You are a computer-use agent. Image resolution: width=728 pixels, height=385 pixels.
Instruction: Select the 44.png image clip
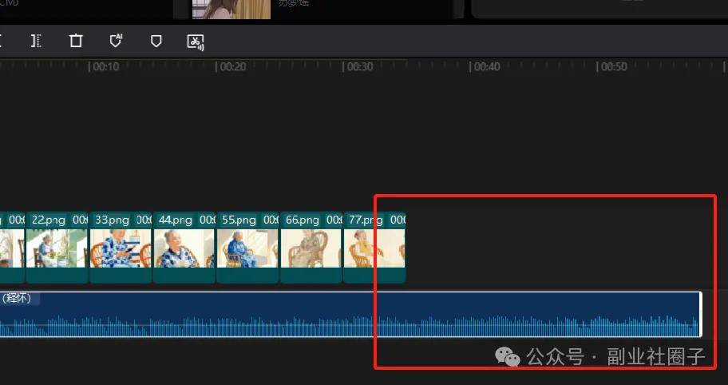[x=184, y=248]
